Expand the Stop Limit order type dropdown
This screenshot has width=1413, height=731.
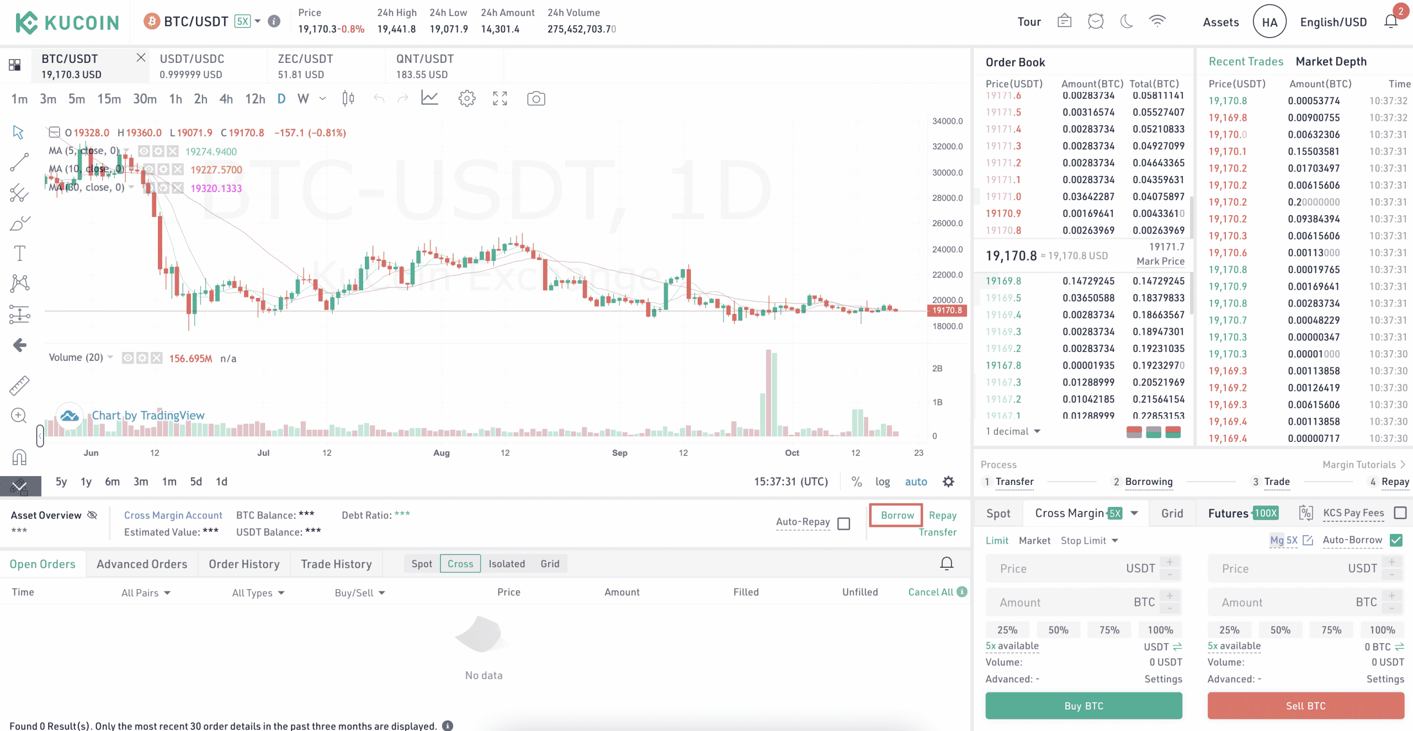(x=1089, y=541)
